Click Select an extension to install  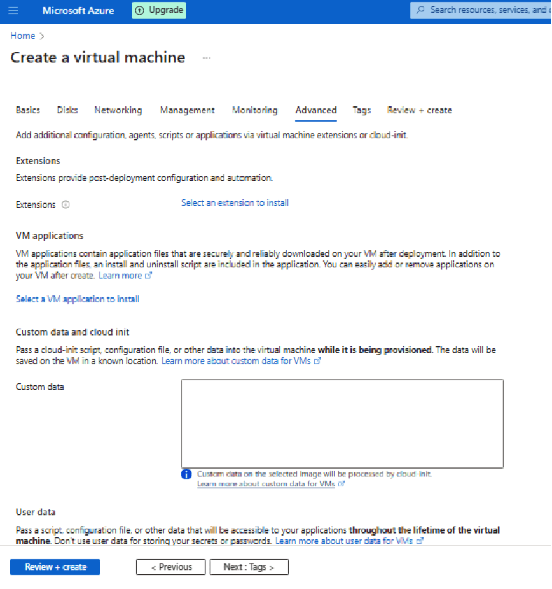coord(235,203)
